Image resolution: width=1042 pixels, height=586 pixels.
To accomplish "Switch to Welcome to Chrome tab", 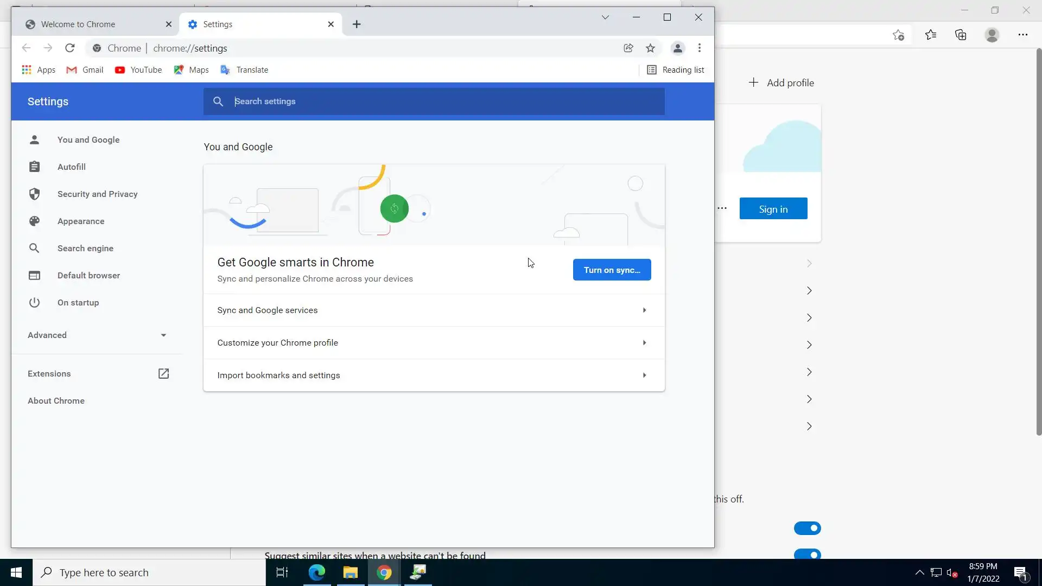I will pos(78,24).
